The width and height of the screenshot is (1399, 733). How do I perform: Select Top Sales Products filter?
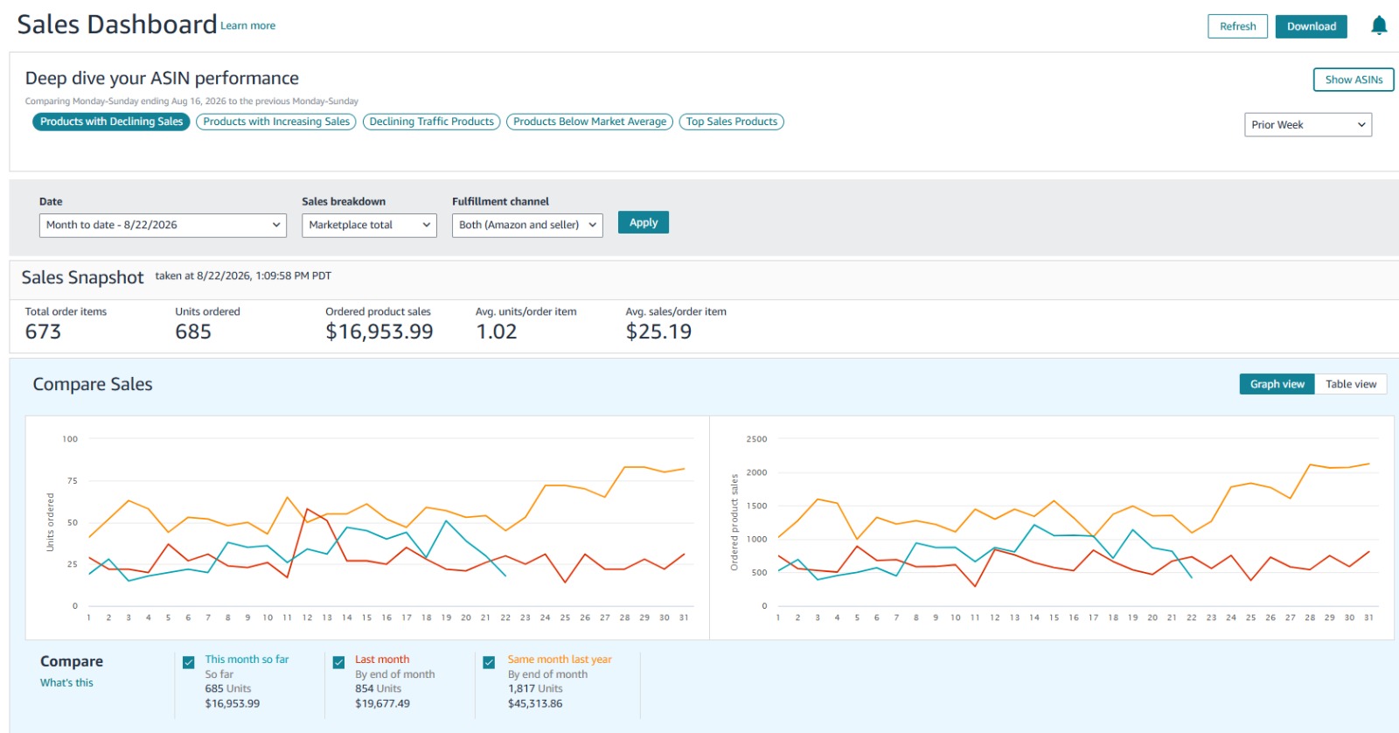[731, 122]
